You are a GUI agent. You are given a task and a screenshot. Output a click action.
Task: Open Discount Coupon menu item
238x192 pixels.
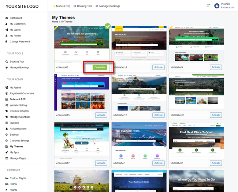19,111
